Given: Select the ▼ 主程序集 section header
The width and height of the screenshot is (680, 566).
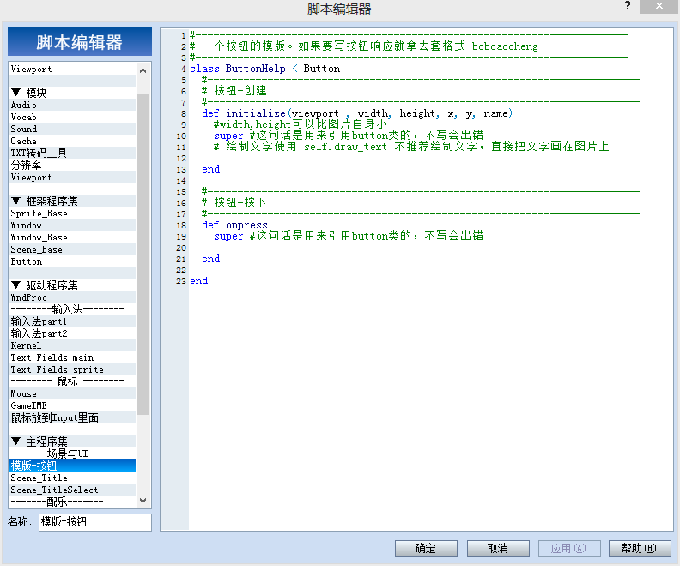Looking at the screenshot, I should [x=72, y=441].
